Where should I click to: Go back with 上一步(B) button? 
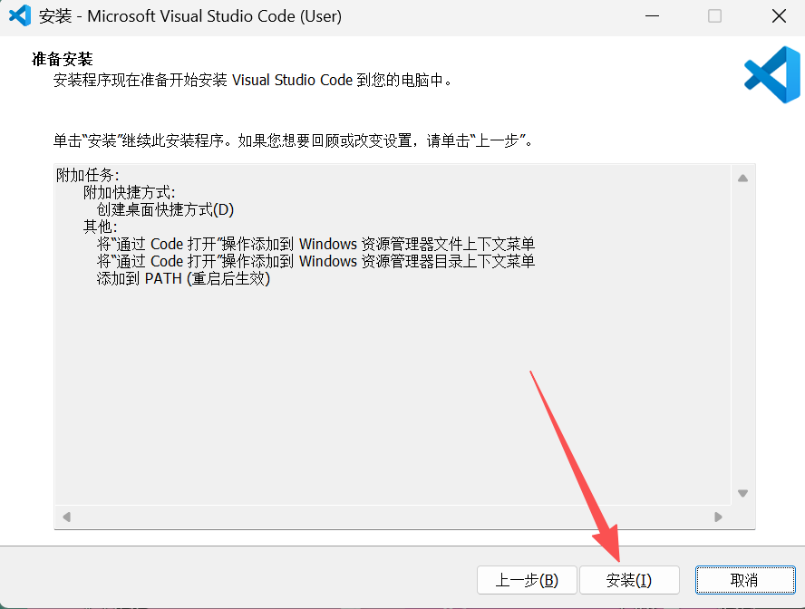[x=527, y=580]
